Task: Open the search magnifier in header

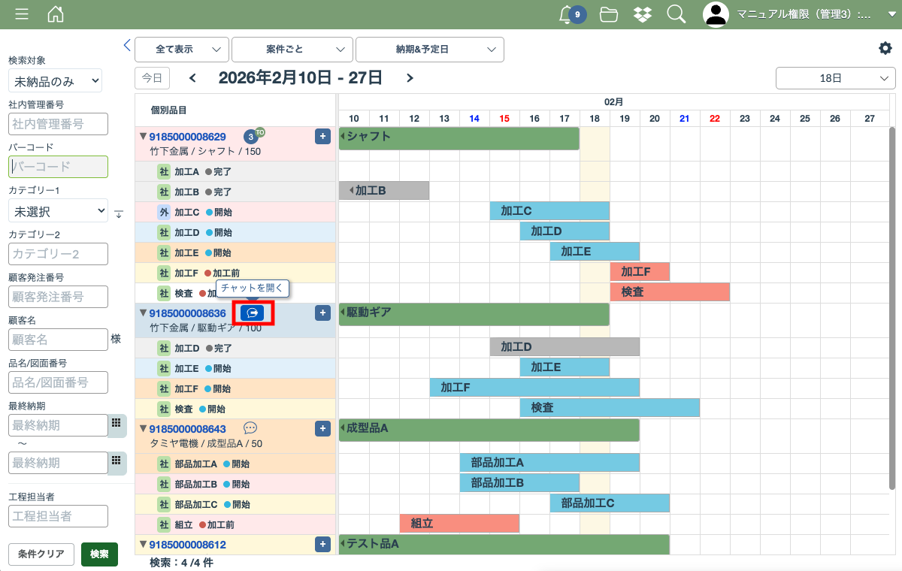Action: click(x=676, y=14)
